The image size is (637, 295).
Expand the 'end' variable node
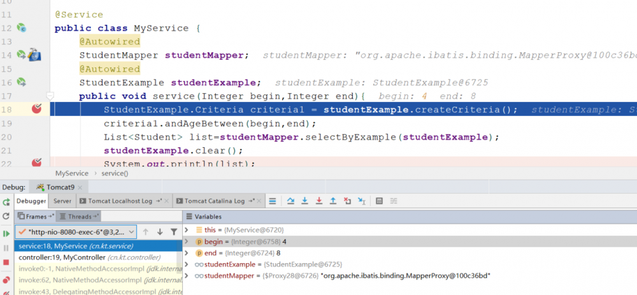click(187, 253)
